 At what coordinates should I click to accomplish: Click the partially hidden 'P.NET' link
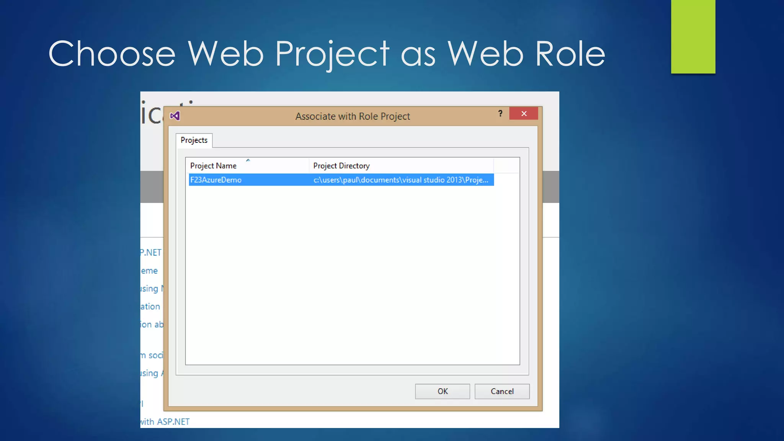point(151,253)
